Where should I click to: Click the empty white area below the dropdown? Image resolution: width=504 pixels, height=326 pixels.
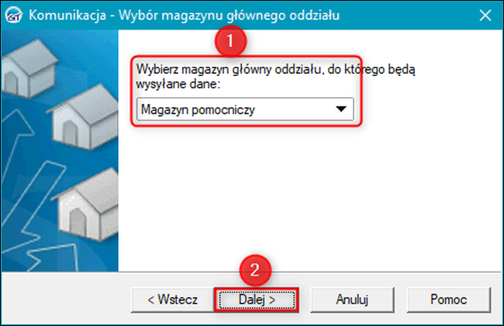310,194
